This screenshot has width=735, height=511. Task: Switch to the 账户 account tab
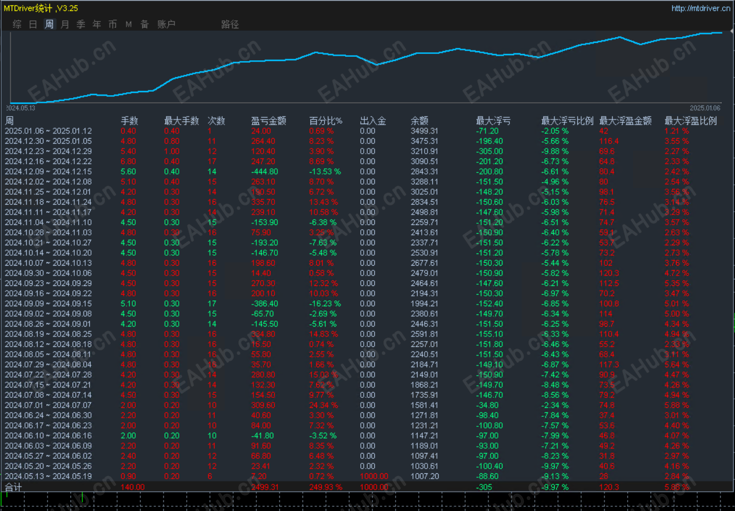point(166,24)
